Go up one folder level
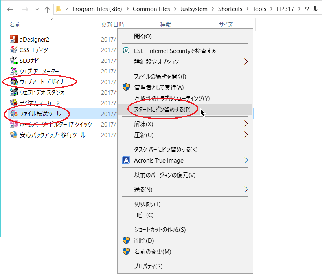This screenshot has height=275, width=322. [x=47, y=9]
